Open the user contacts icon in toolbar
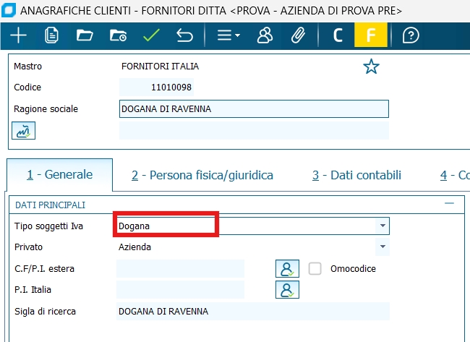The height and width of the screenshot is (342, 470). click(265, 35)
